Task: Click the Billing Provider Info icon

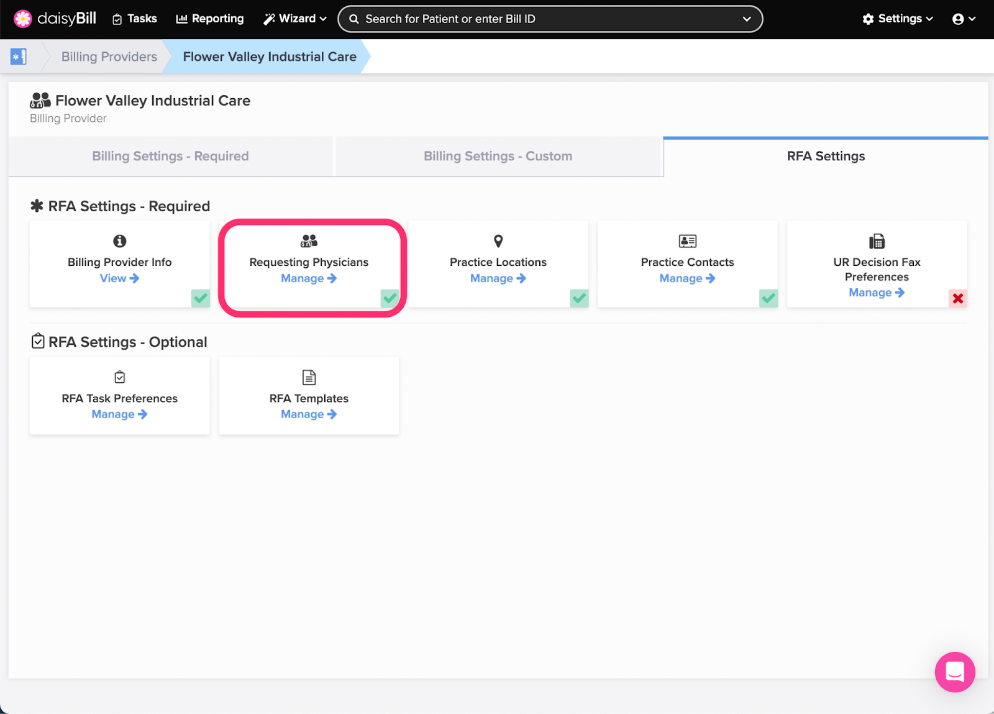Action: (x=120, y=241)
